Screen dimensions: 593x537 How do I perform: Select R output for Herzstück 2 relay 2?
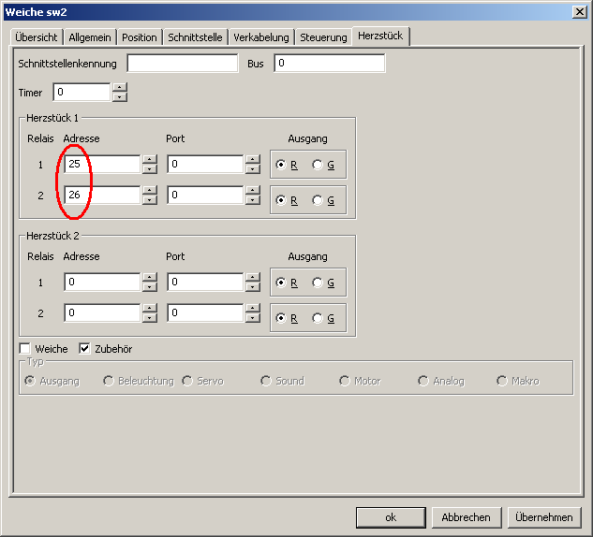281,318
